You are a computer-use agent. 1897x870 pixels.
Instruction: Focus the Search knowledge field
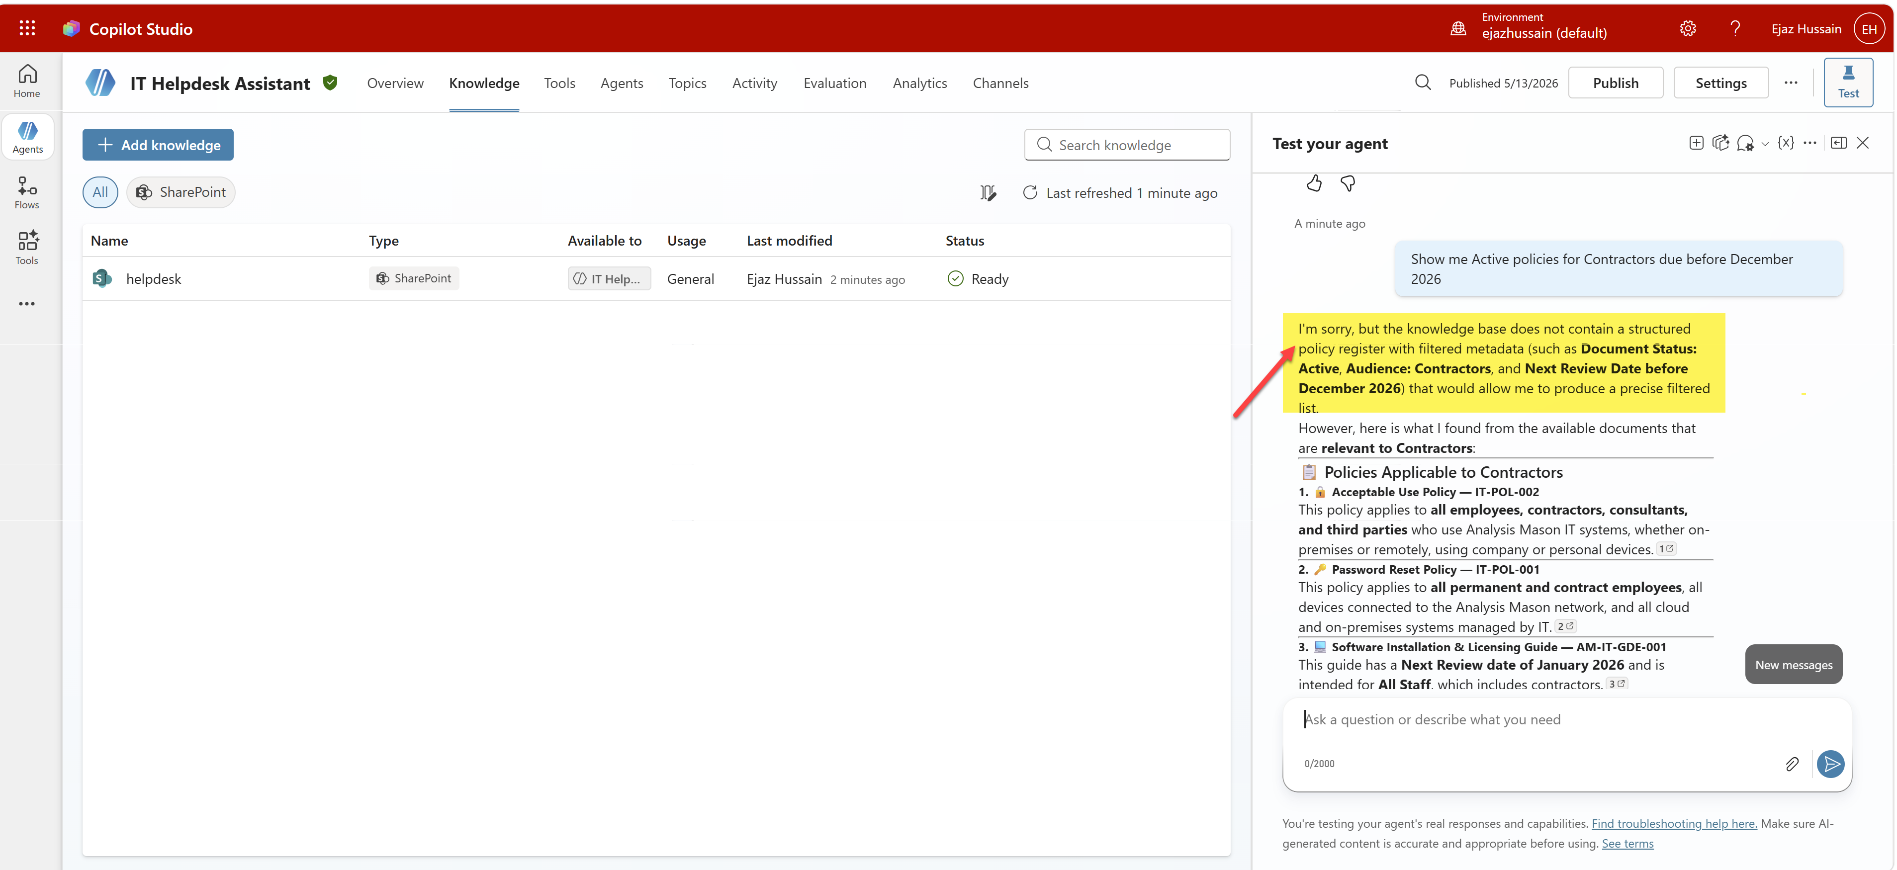(x=1127, y=144)
